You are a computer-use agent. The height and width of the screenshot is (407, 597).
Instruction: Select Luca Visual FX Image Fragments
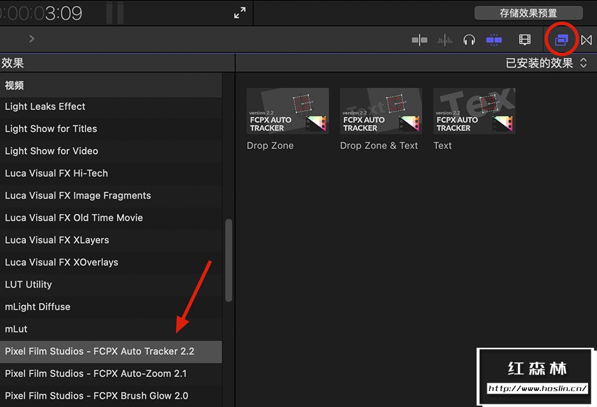click(111, 196)
